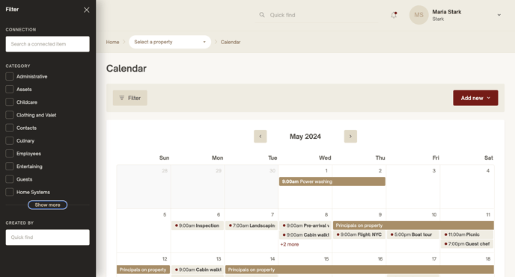Open the Add new dropdown
The height and width of the screenshot is (277, 515).
(475, 98)
